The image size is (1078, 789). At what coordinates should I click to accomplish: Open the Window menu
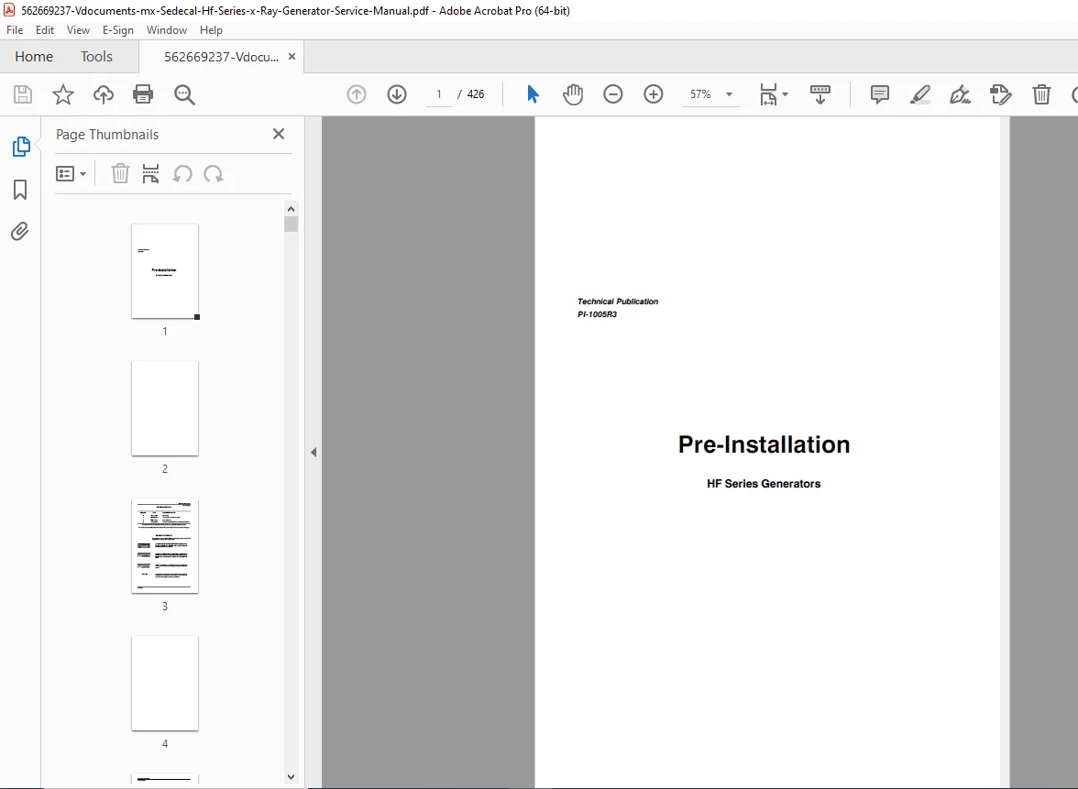167,30
